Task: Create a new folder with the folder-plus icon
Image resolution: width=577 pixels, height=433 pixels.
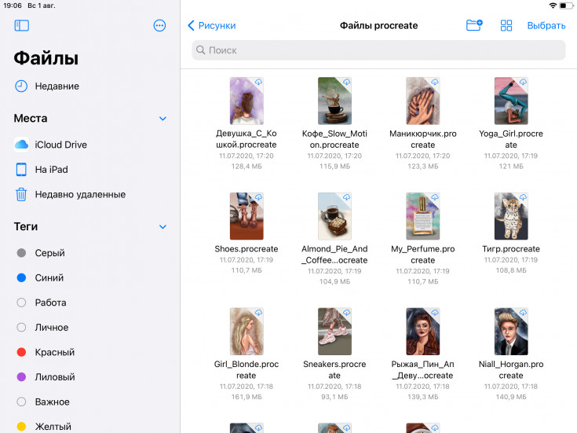Action: click(474, 25)
